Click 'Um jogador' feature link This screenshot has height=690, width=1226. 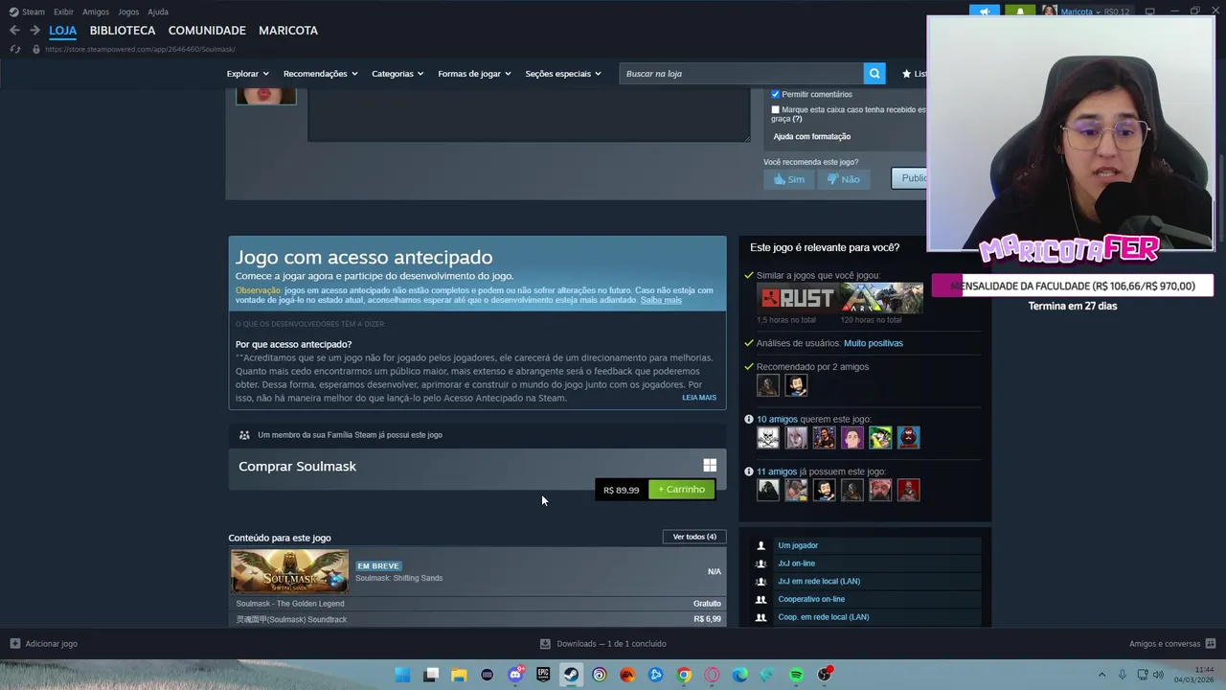click(798, 545)
